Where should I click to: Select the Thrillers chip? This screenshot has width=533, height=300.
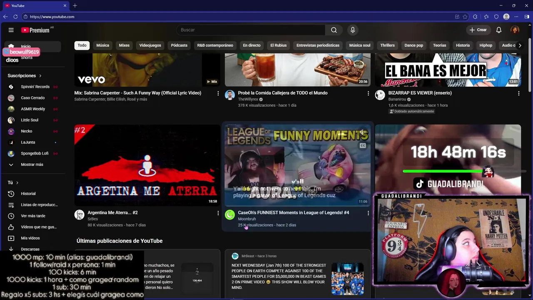(387, 45)
